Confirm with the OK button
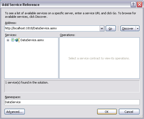Viewport: 144px width, 119px height. click(x=107, y=112)
